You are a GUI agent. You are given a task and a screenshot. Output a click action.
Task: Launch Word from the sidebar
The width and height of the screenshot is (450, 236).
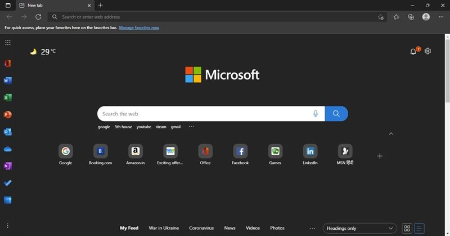8,80
